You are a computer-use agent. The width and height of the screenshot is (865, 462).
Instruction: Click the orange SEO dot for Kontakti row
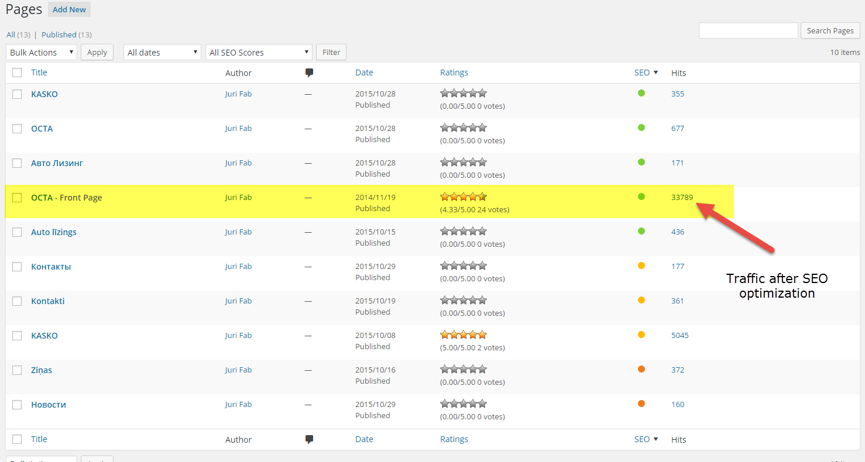pyautogui.click(x=641, y=300)
